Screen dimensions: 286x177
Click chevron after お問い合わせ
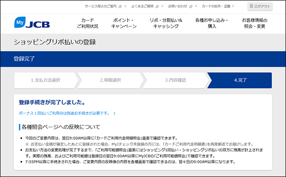(196, 6)
